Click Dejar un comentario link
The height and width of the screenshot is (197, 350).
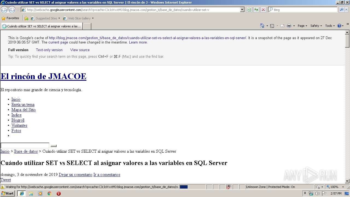[x=75, y=175]
